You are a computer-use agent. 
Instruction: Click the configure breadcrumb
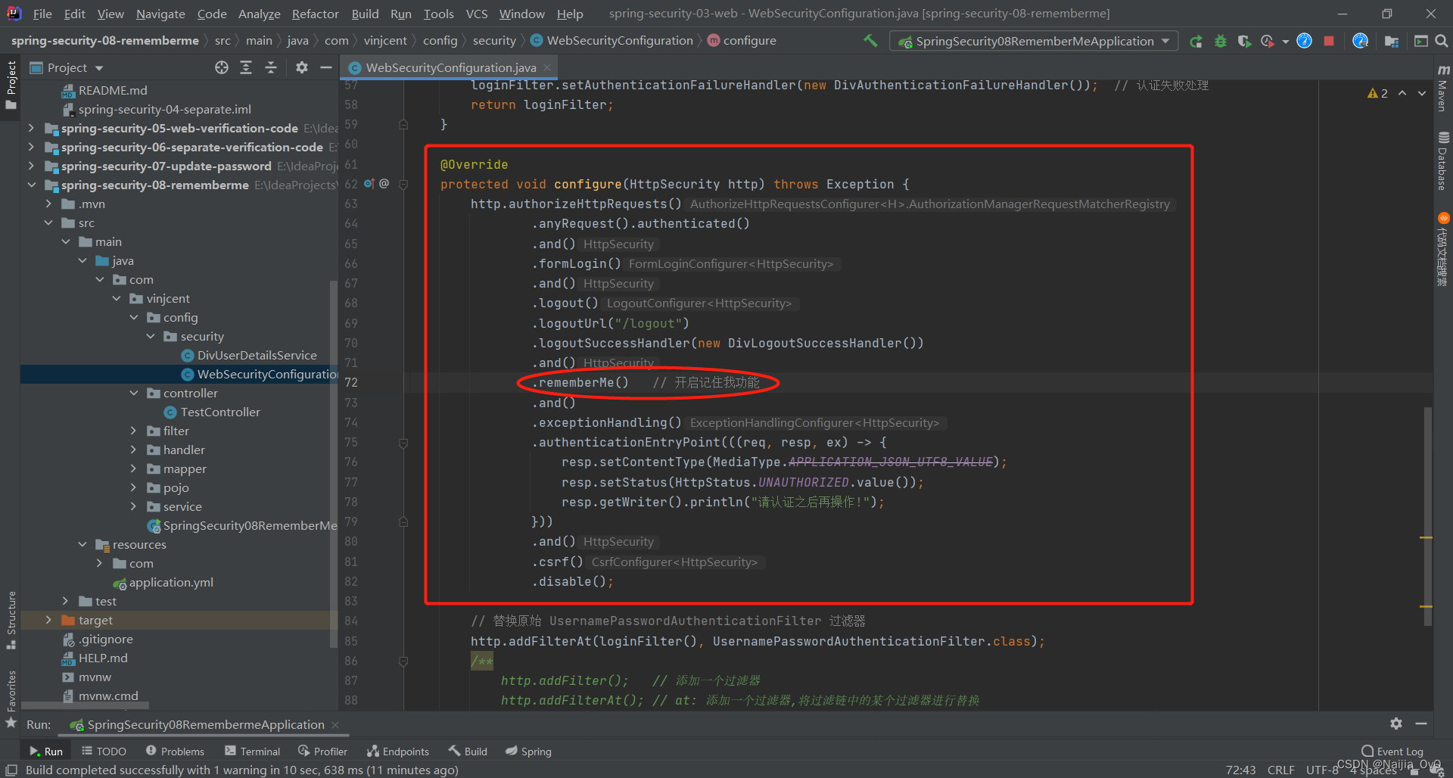tap(742, 41)
